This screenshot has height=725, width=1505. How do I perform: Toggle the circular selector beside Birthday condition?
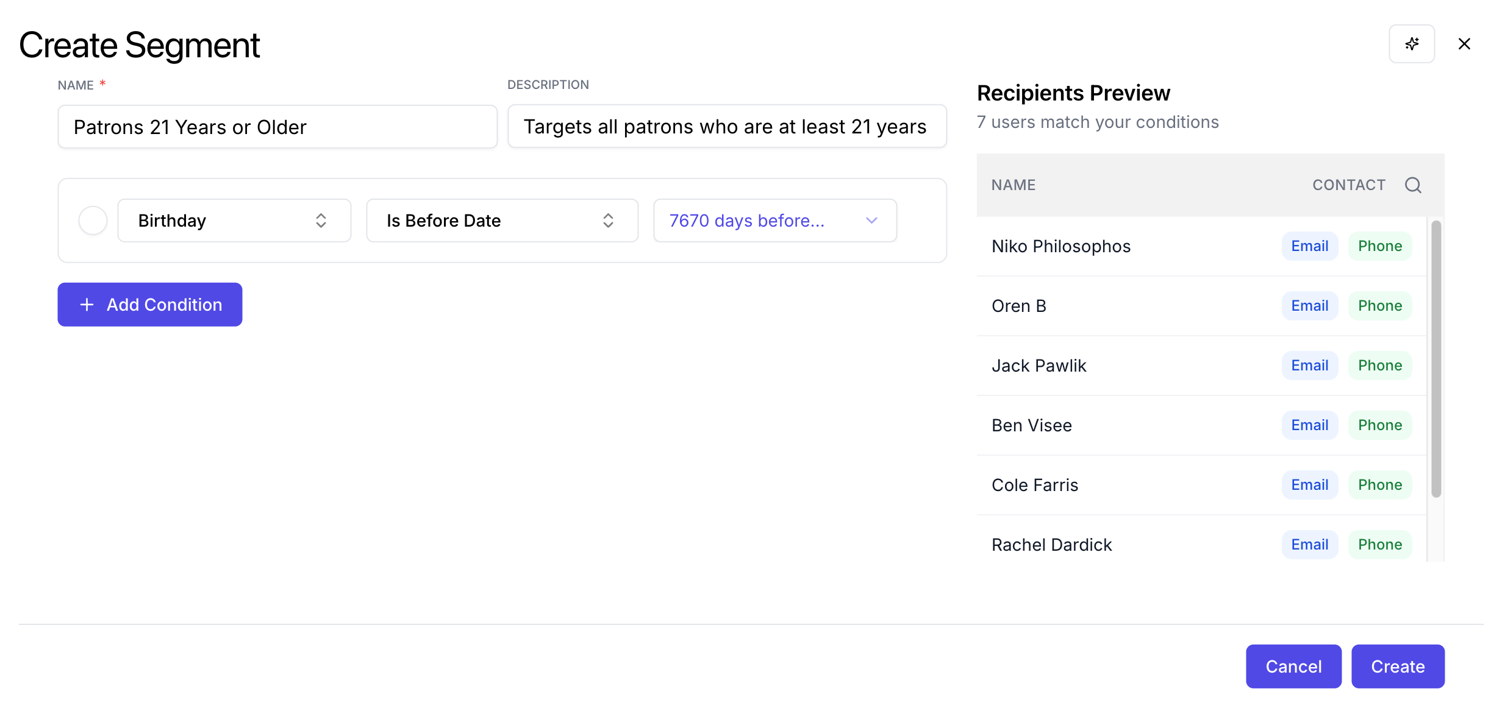(x=93, y=221)
